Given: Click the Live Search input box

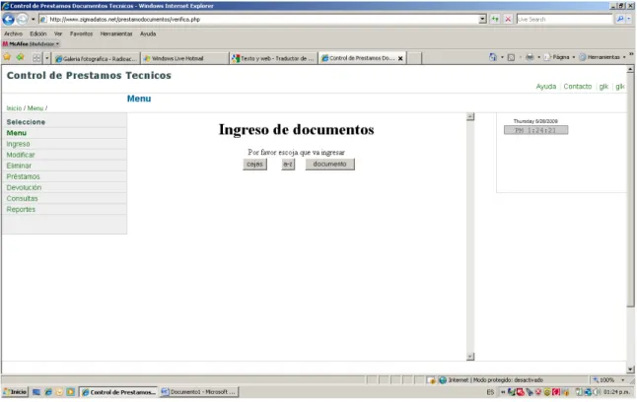Looking at the screenshot, I should 564,19.
